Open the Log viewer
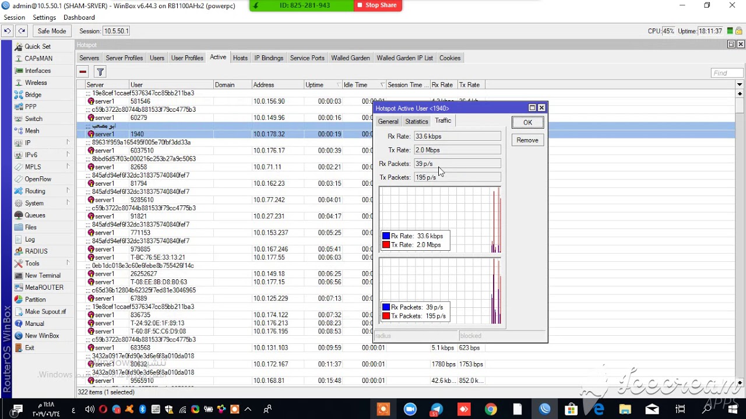 click(x=30, y=239)
